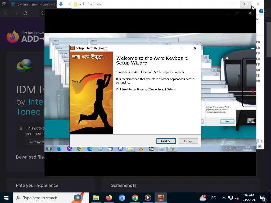Switch Explorer view using bottom-right view icon
This screenshot has width=271, height=203.
click(x=260, y=146)
